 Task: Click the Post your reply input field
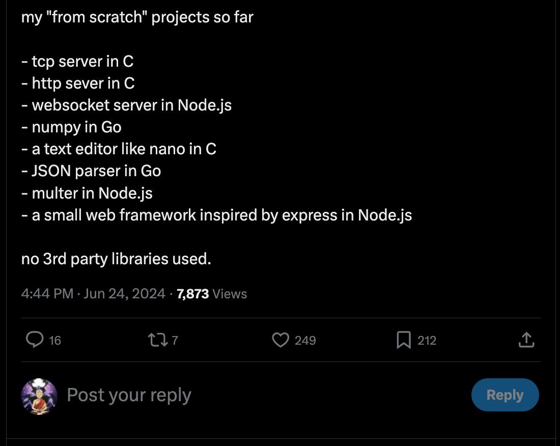click(x=129, y=395)
